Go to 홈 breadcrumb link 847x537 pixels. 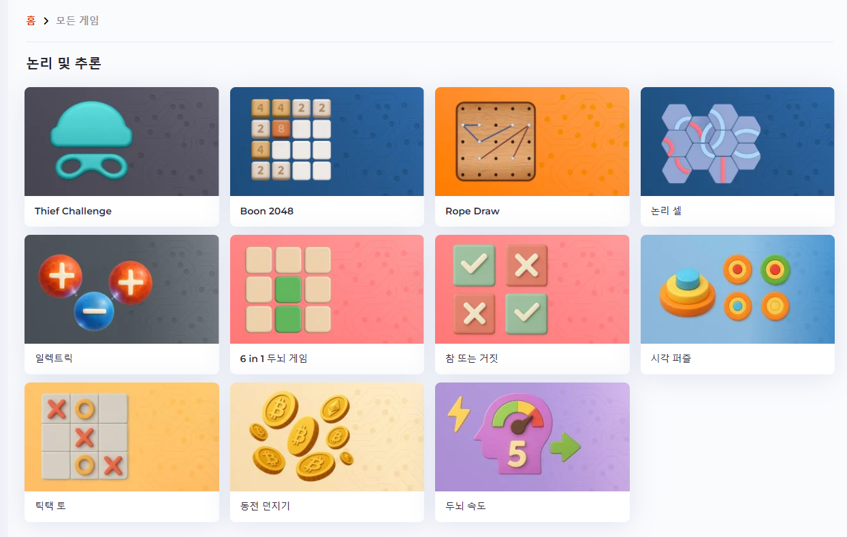[31, 20]
